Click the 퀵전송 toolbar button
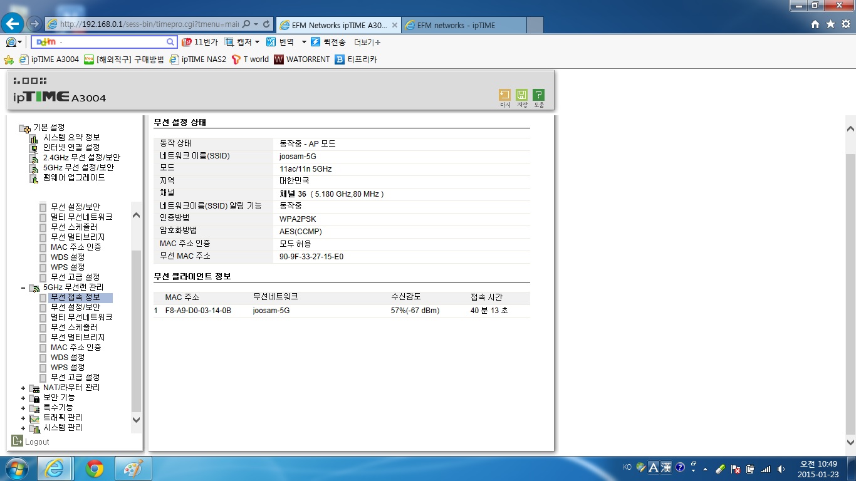This screenshot has width=856, height=481. point(328,42)
